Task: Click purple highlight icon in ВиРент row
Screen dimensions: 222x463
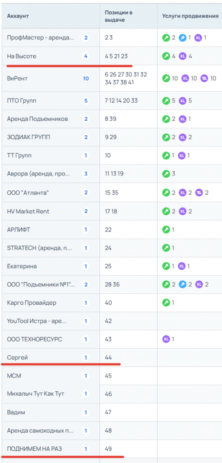Action: coord(204,78)
